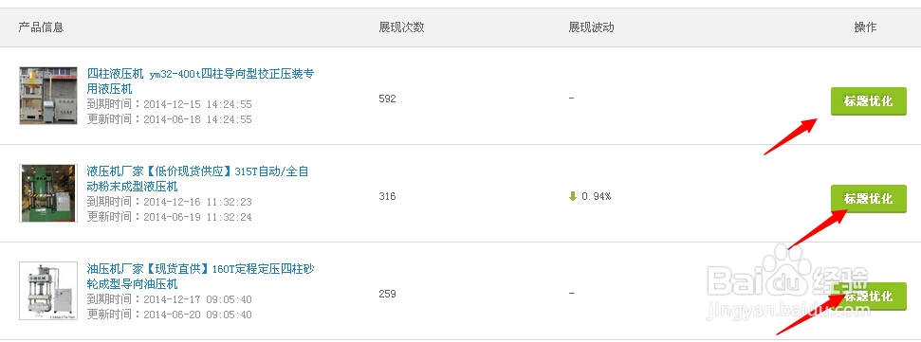Click the 0.94% fluctuation value
921x342 pixels.
click(597, 196)
